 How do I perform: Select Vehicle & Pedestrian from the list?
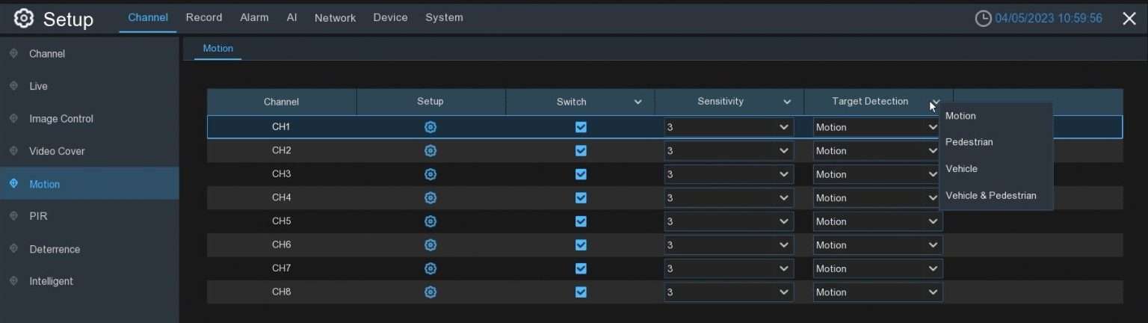click(x=990, y=196)
